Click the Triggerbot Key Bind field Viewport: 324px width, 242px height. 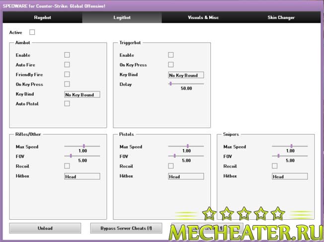[186, 75]
